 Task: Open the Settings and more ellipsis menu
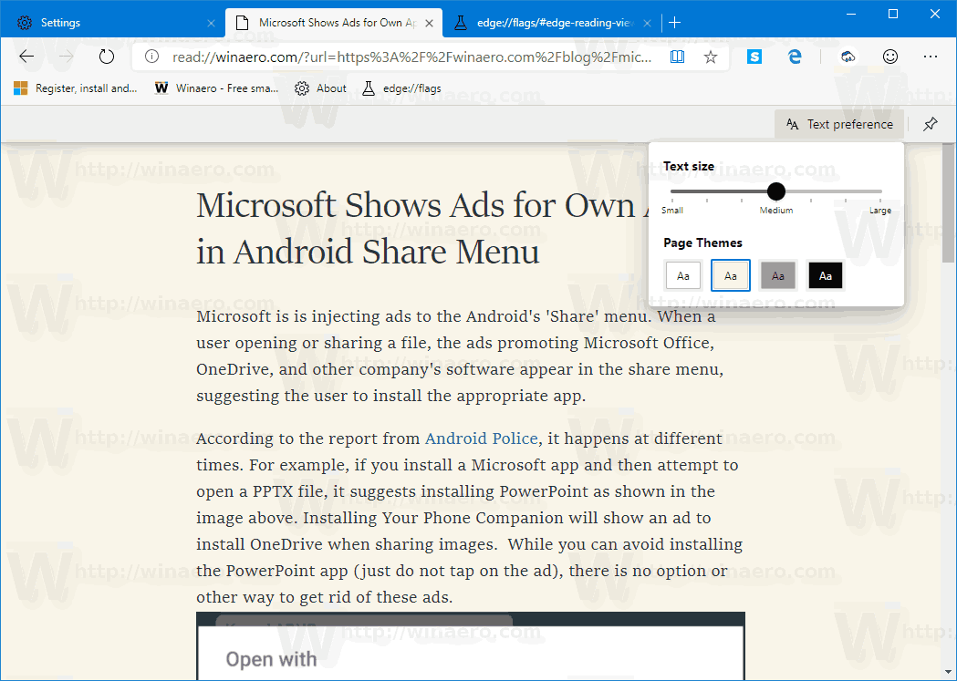tap(931, 57)
